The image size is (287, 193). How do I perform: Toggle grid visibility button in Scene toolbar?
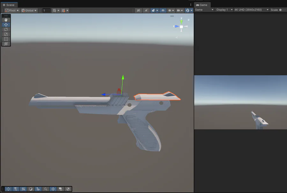[54, 10]
